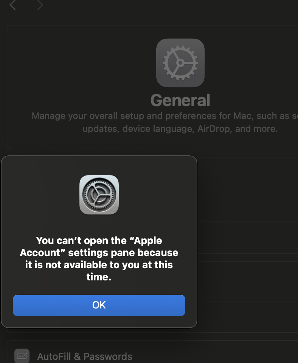Click the General heading text
Screen dimensions: 298x363
point(180,100)
